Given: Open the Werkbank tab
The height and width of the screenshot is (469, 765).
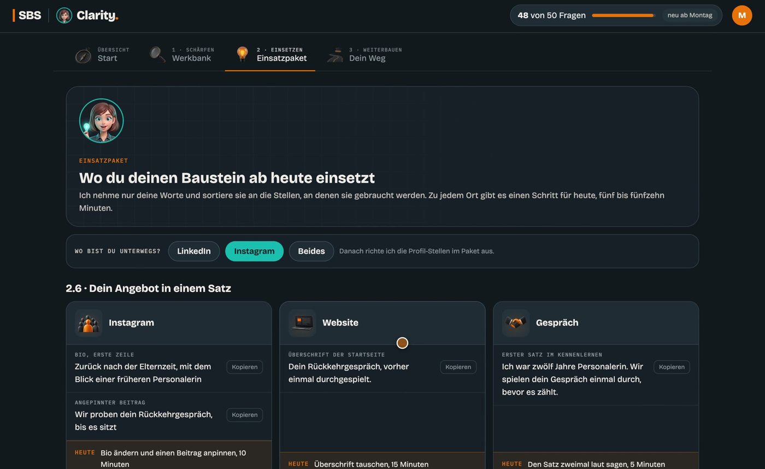Looking at the screenshot, I should coord(182,55).
